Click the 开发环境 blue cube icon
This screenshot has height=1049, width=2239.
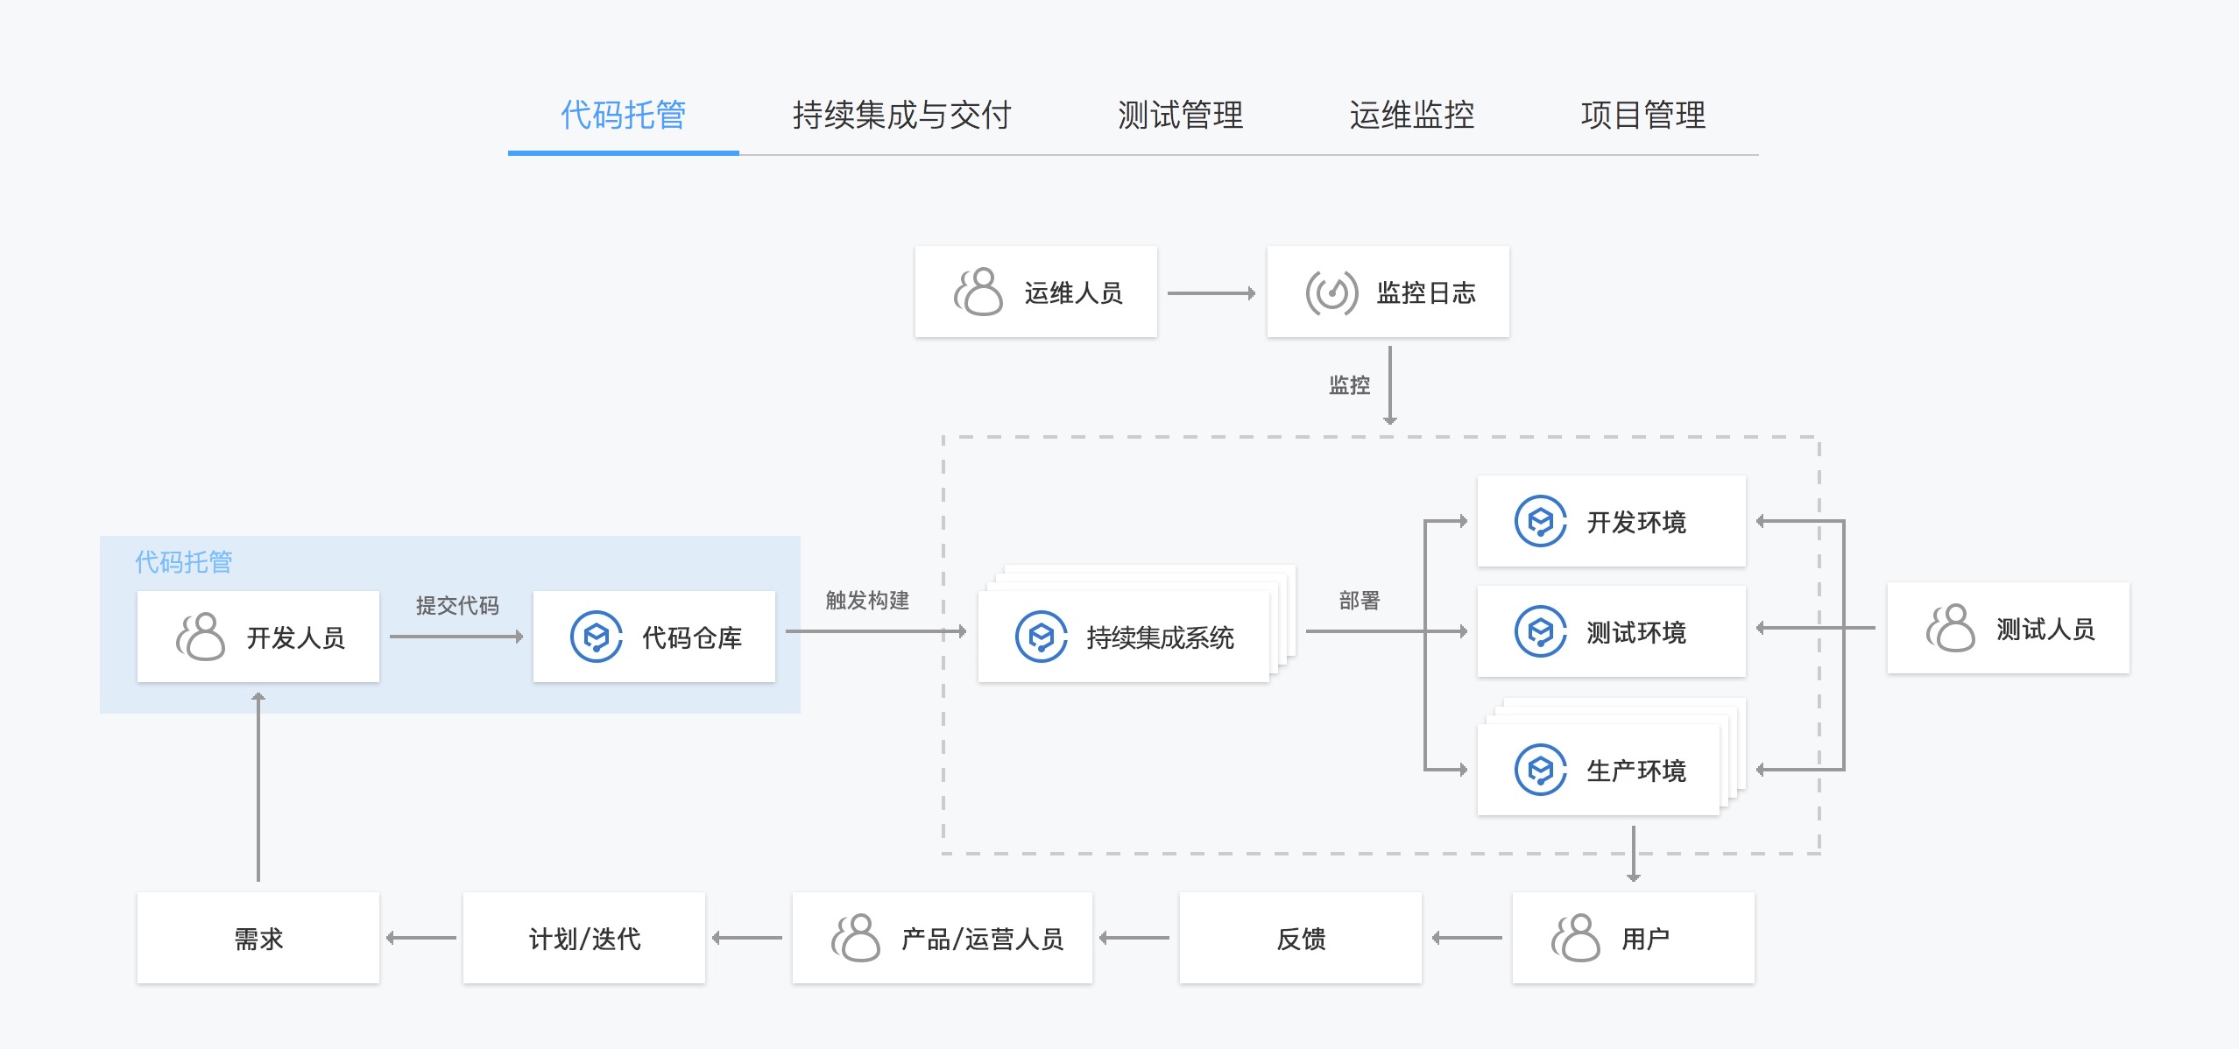click(x=1540, y=521)
